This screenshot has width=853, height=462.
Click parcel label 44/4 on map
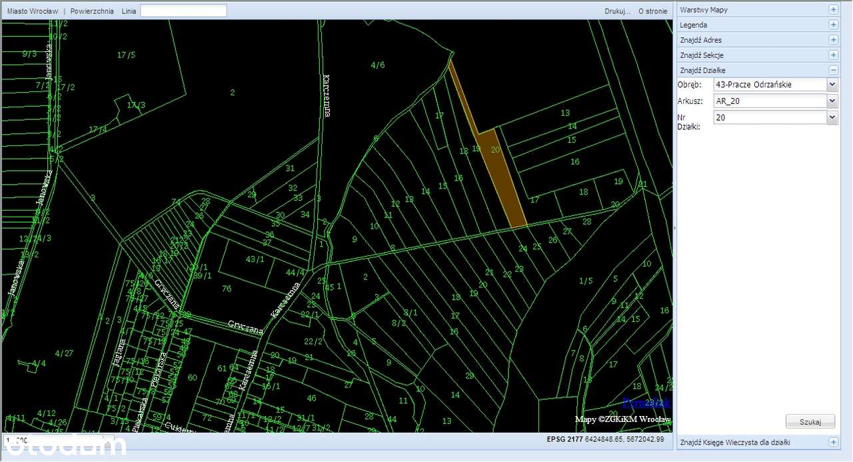click(295, 272)
